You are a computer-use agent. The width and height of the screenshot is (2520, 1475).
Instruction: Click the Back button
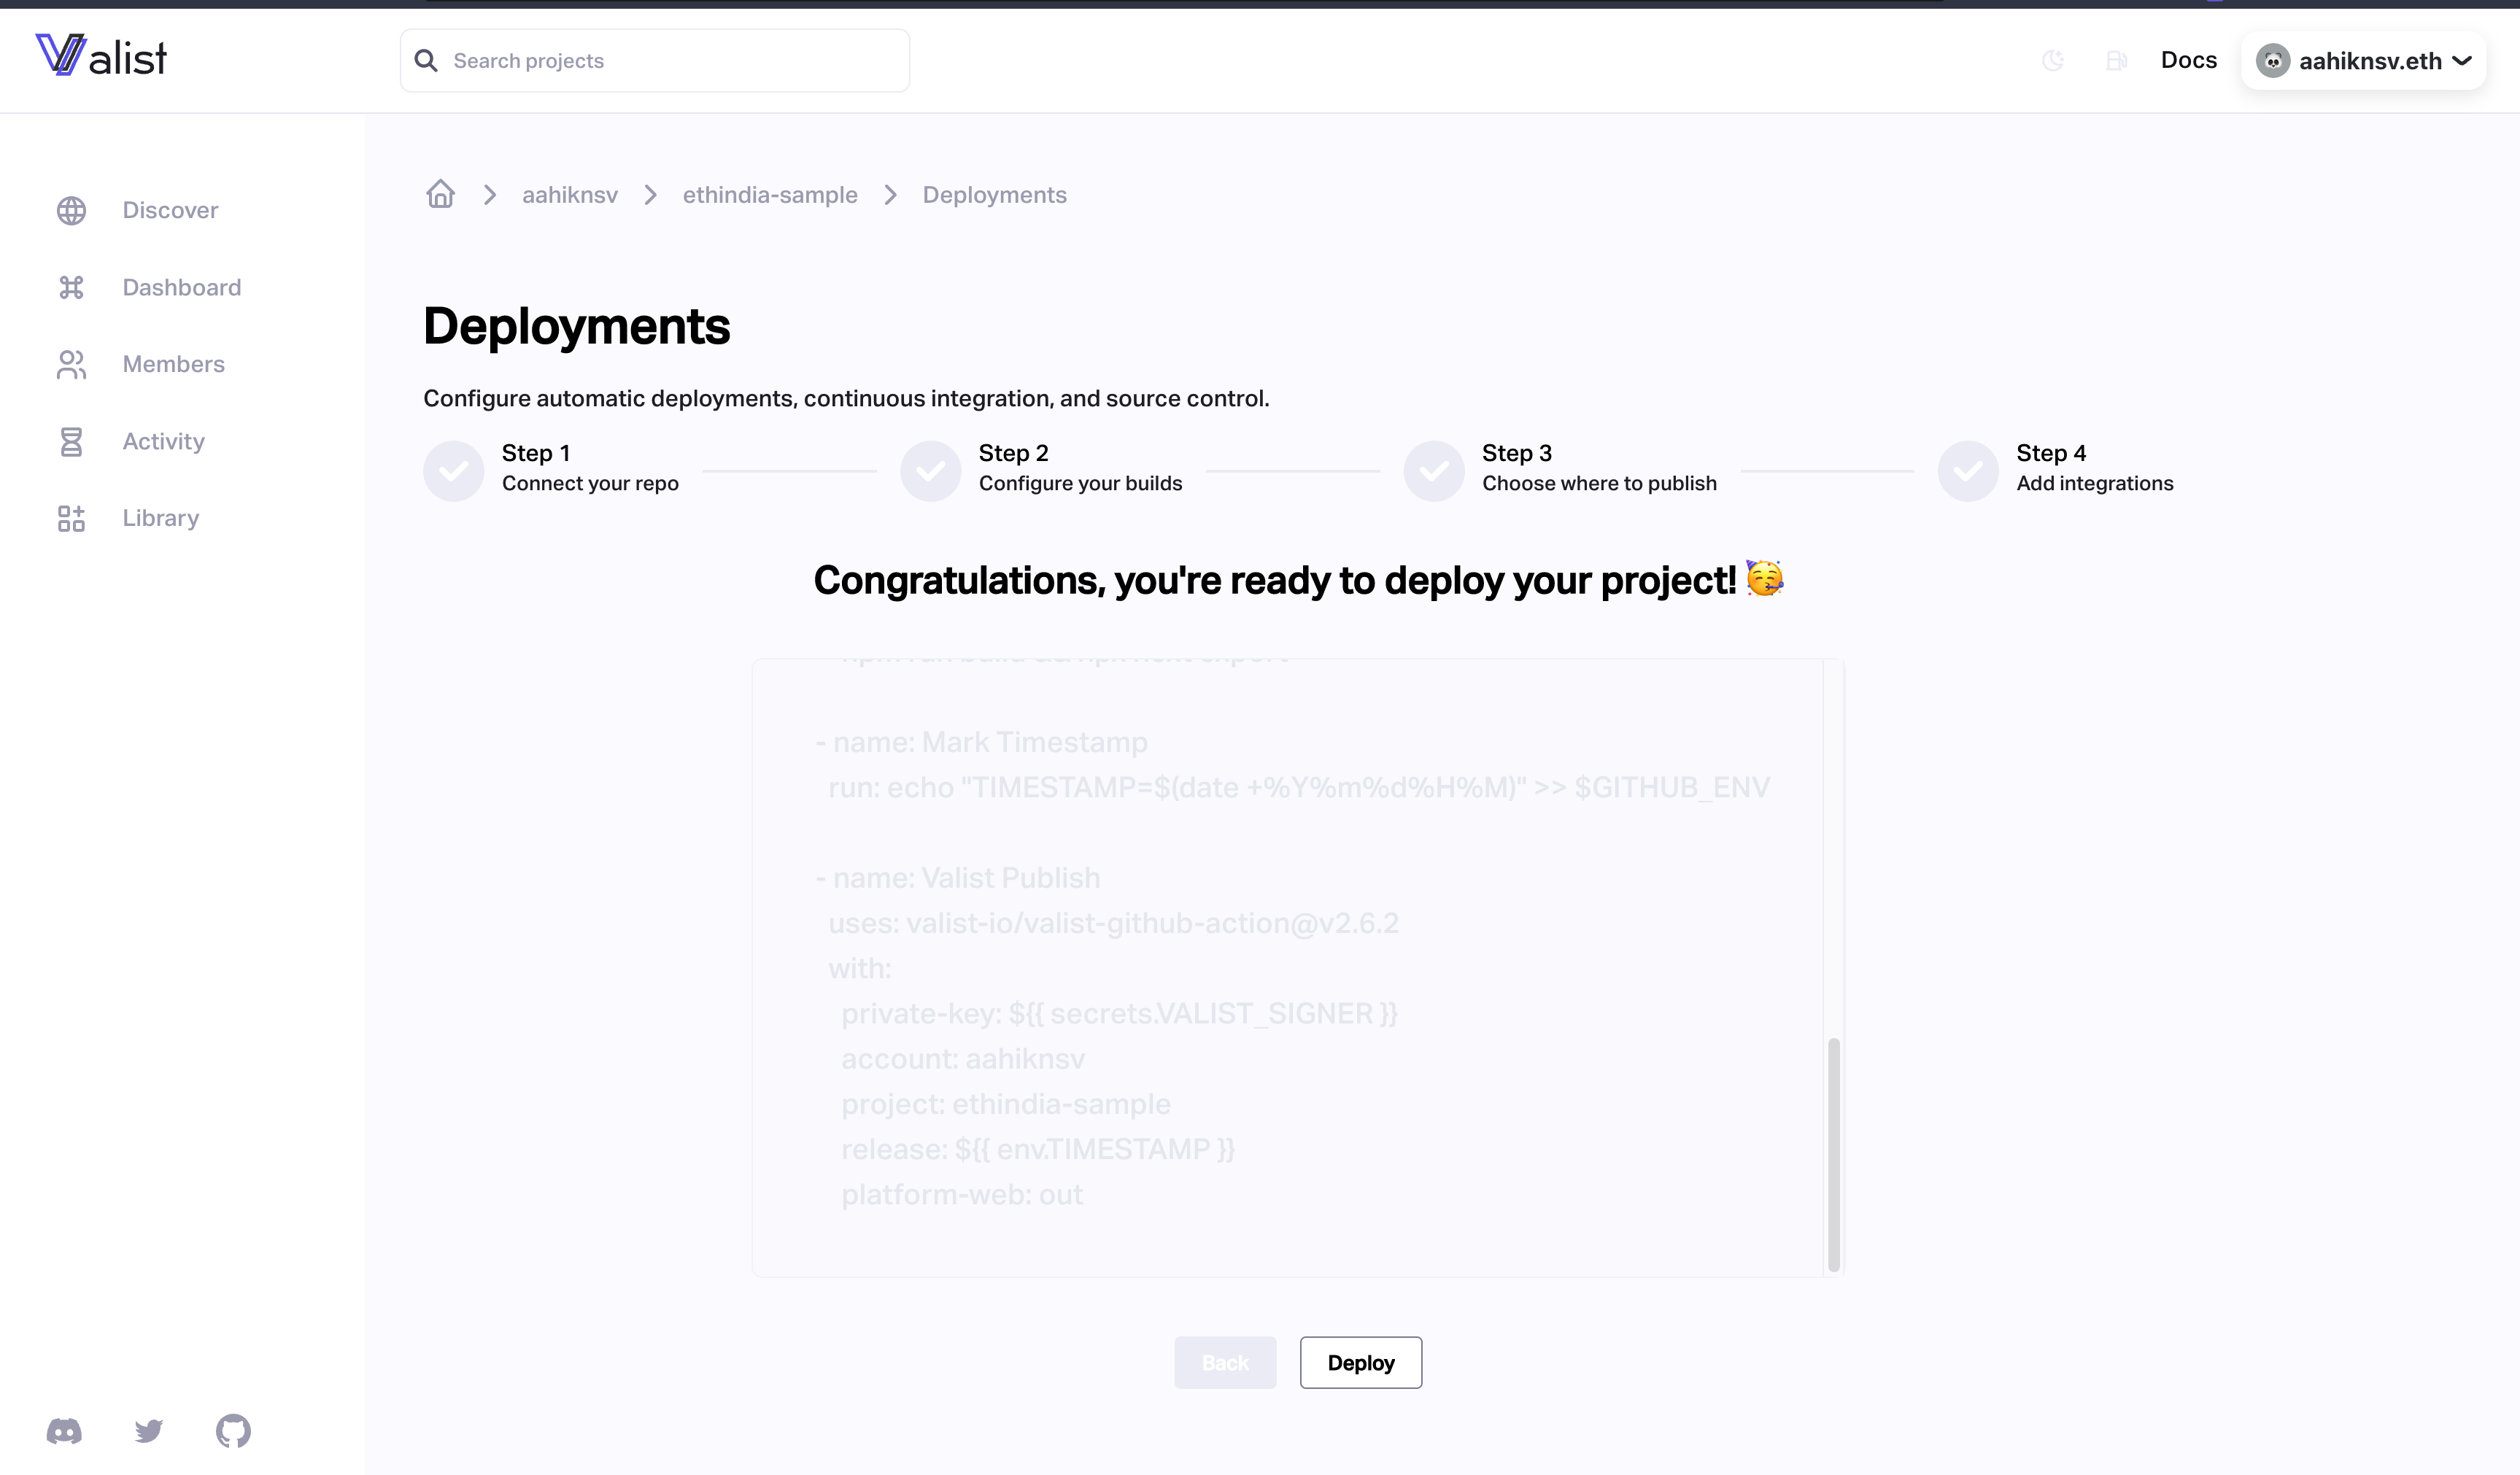1224,1363
